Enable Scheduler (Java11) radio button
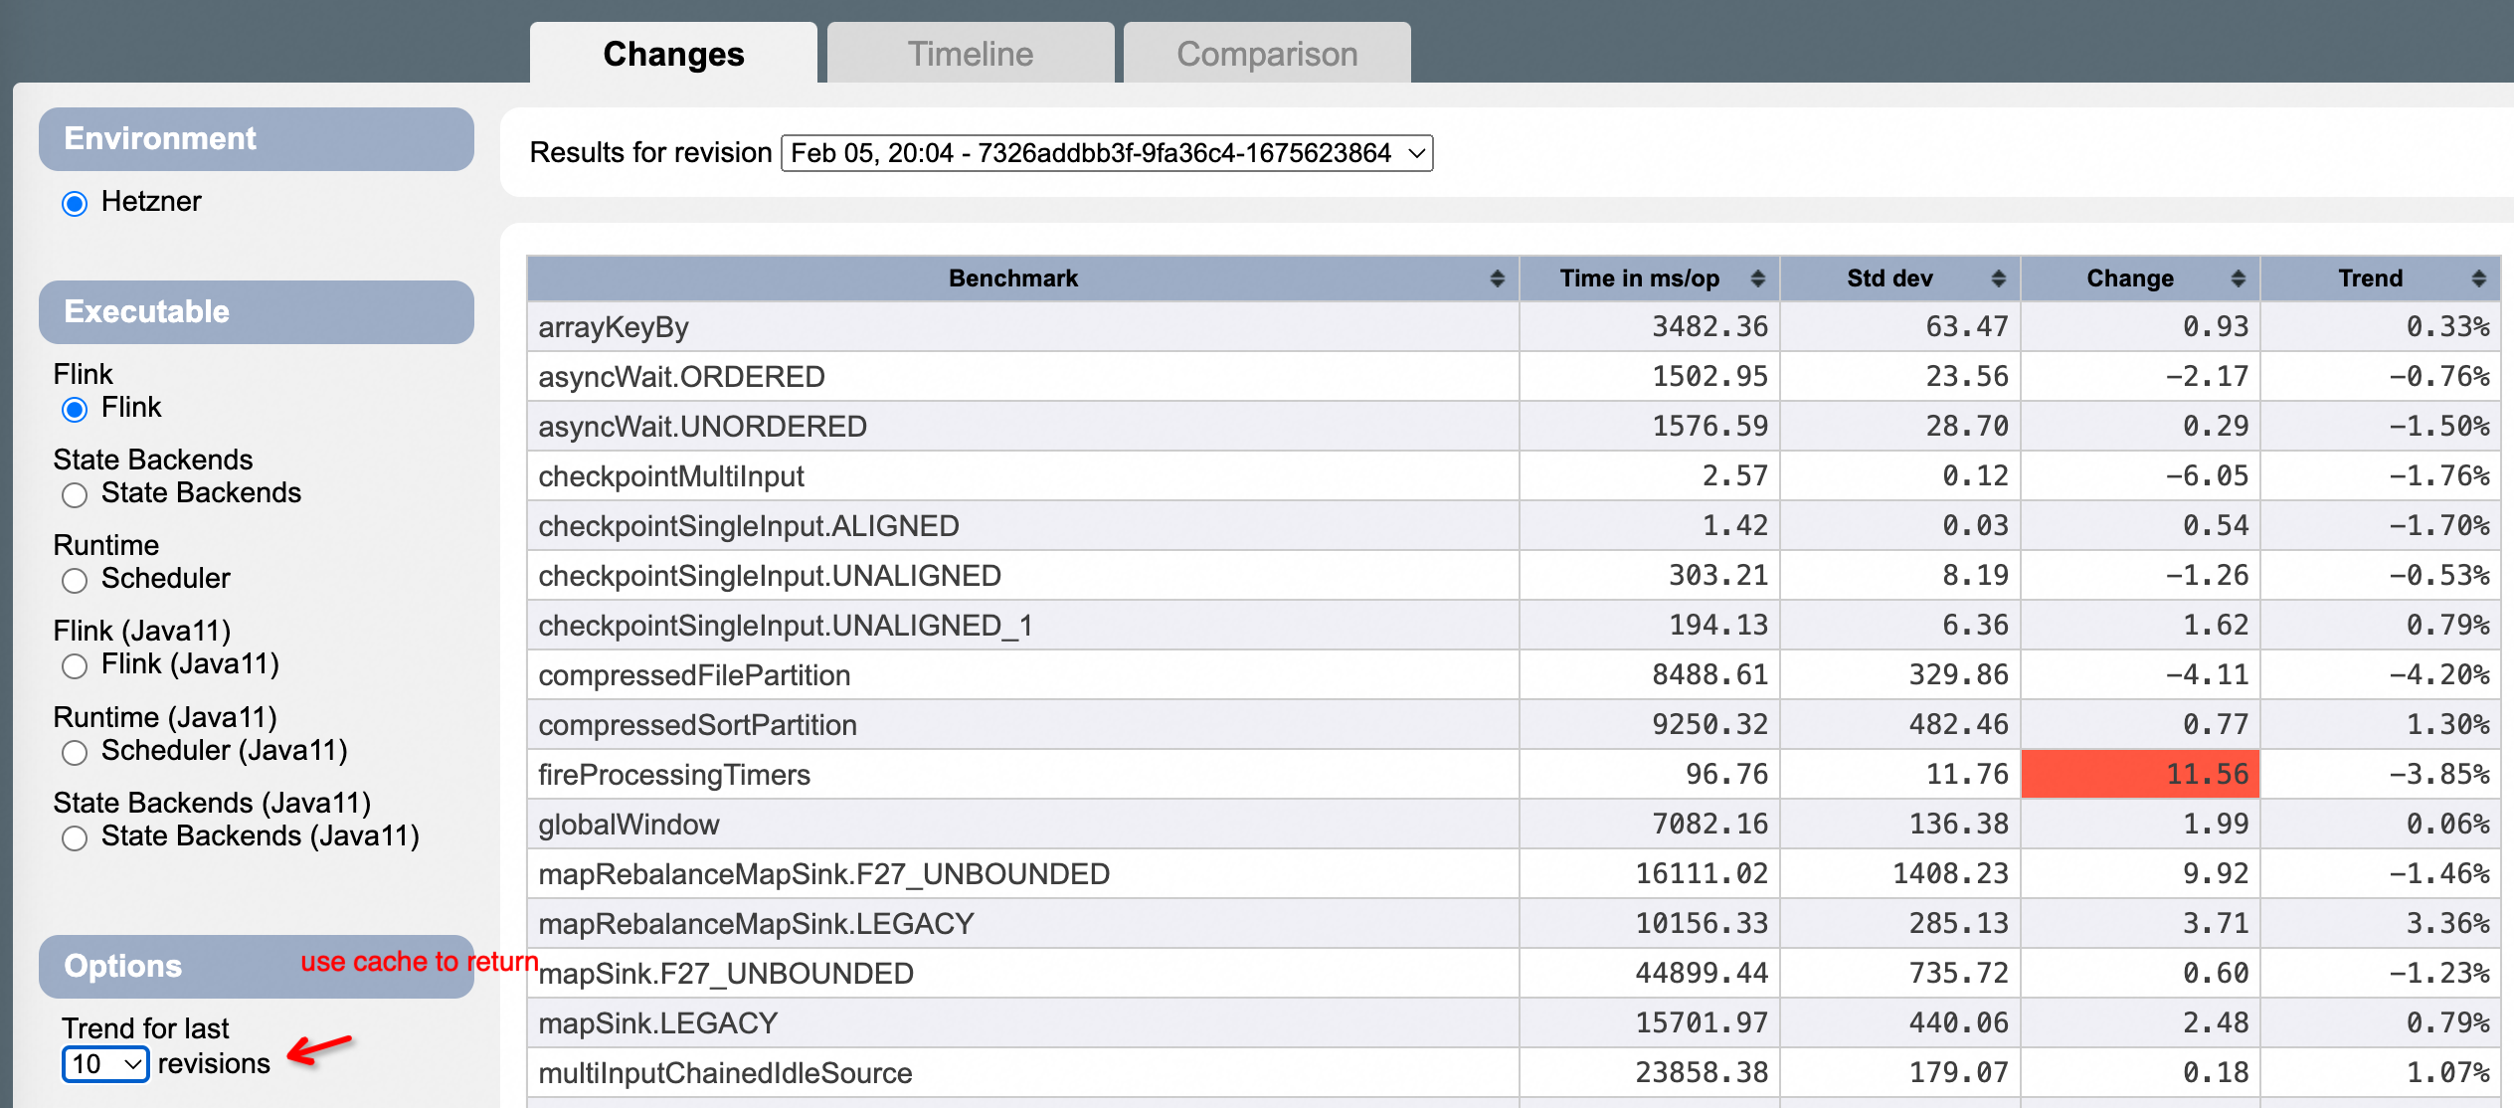The image size is (2514, 1108). pos(75,752)
